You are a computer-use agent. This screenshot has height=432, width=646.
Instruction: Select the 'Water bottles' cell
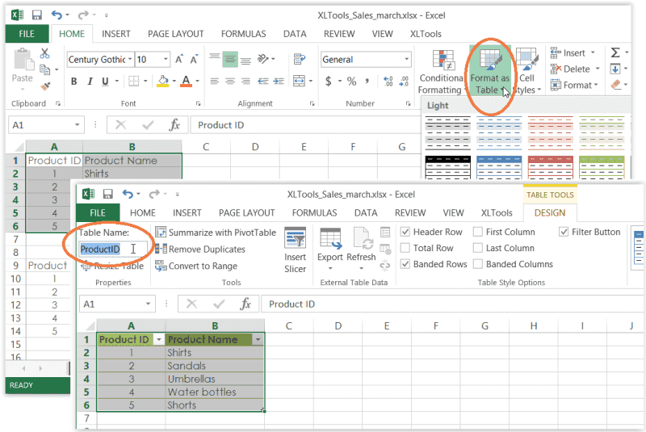click(x=215, y=392)
